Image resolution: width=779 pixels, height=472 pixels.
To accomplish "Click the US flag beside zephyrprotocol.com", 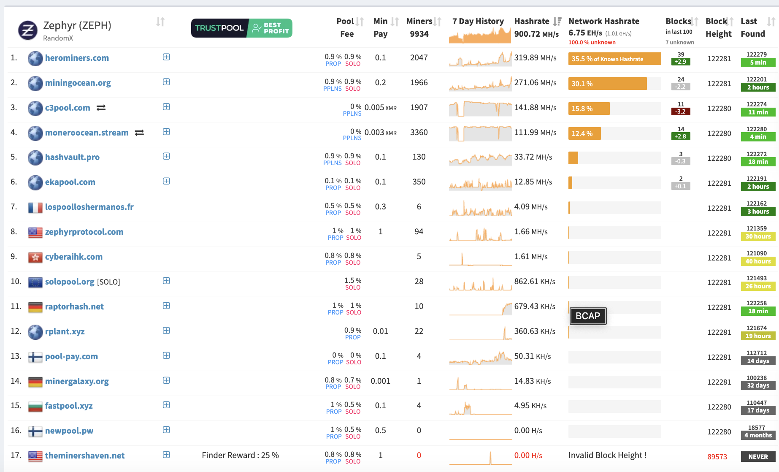I will pyautogui.click(x=35, y=232).
